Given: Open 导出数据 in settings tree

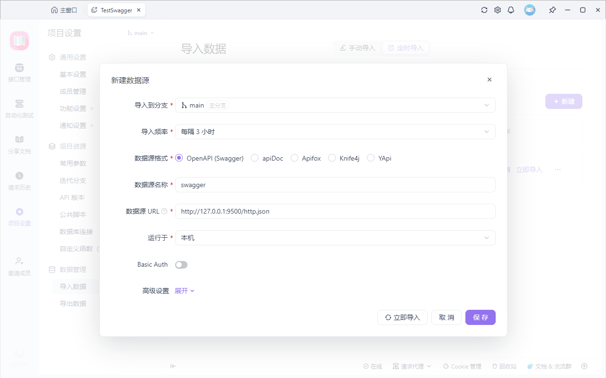Looking at the screenshot, I should 73,304.
